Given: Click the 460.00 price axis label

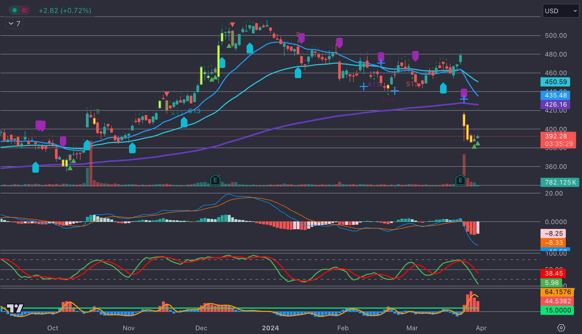Looking at the screenshot, I should coord(556,73).
